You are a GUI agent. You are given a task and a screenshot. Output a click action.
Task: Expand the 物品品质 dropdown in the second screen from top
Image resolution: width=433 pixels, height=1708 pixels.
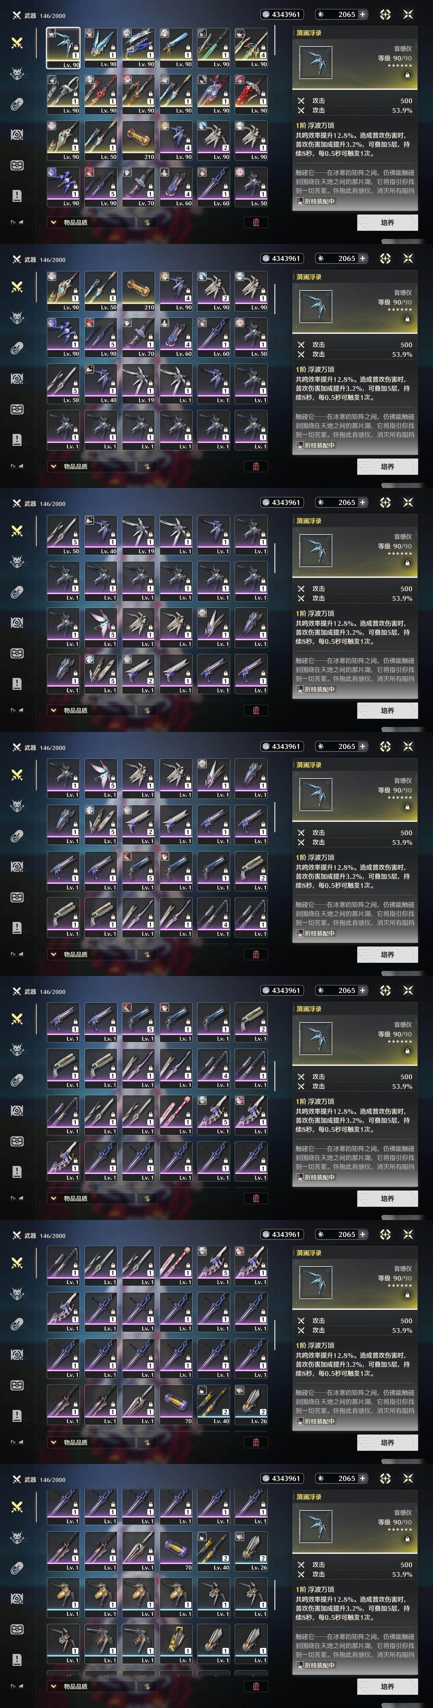pyautogui.click(x=74, y=466)
